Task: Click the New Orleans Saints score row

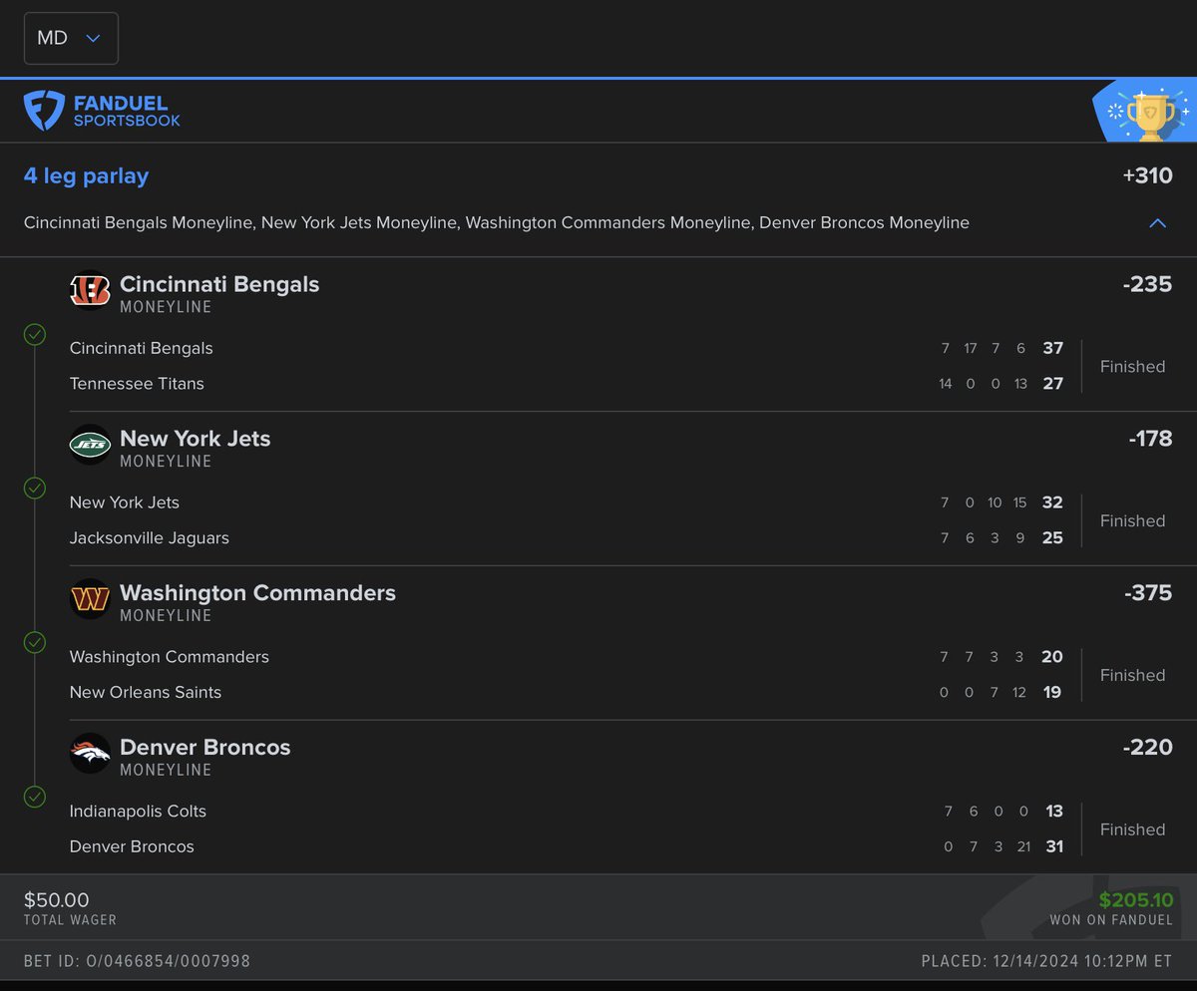Action: 567,692
